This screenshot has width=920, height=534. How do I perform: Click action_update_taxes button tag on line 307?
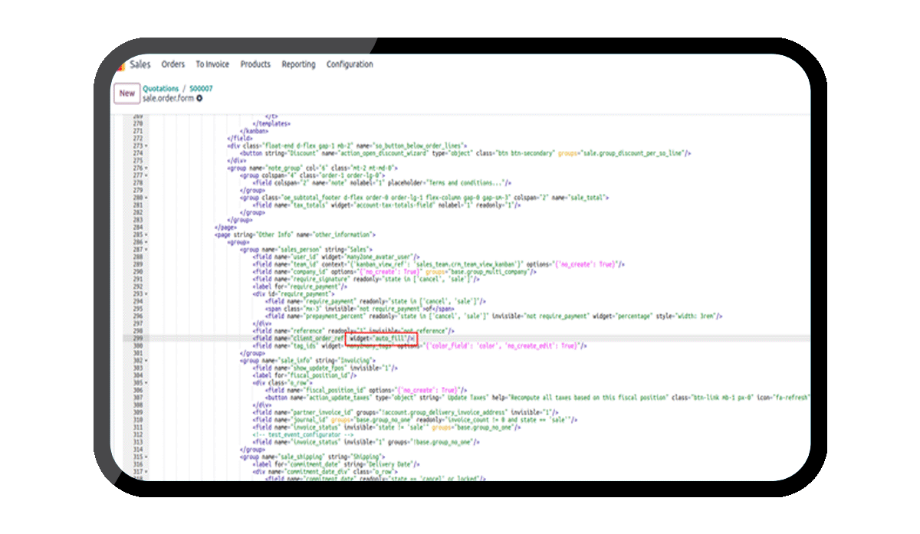[537, 398]
